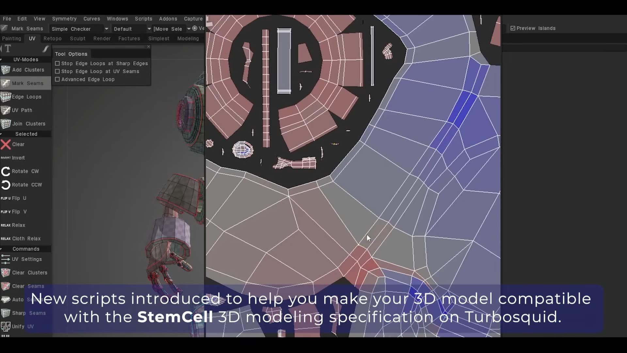Expand the Move Sele dropdown
The height and width of the screenshot is (353, 627).
pos(189,28)
